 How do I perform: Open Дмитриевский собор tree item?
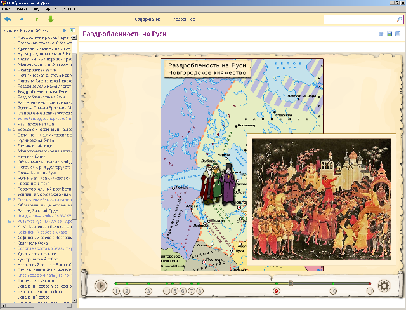[37, 259]
